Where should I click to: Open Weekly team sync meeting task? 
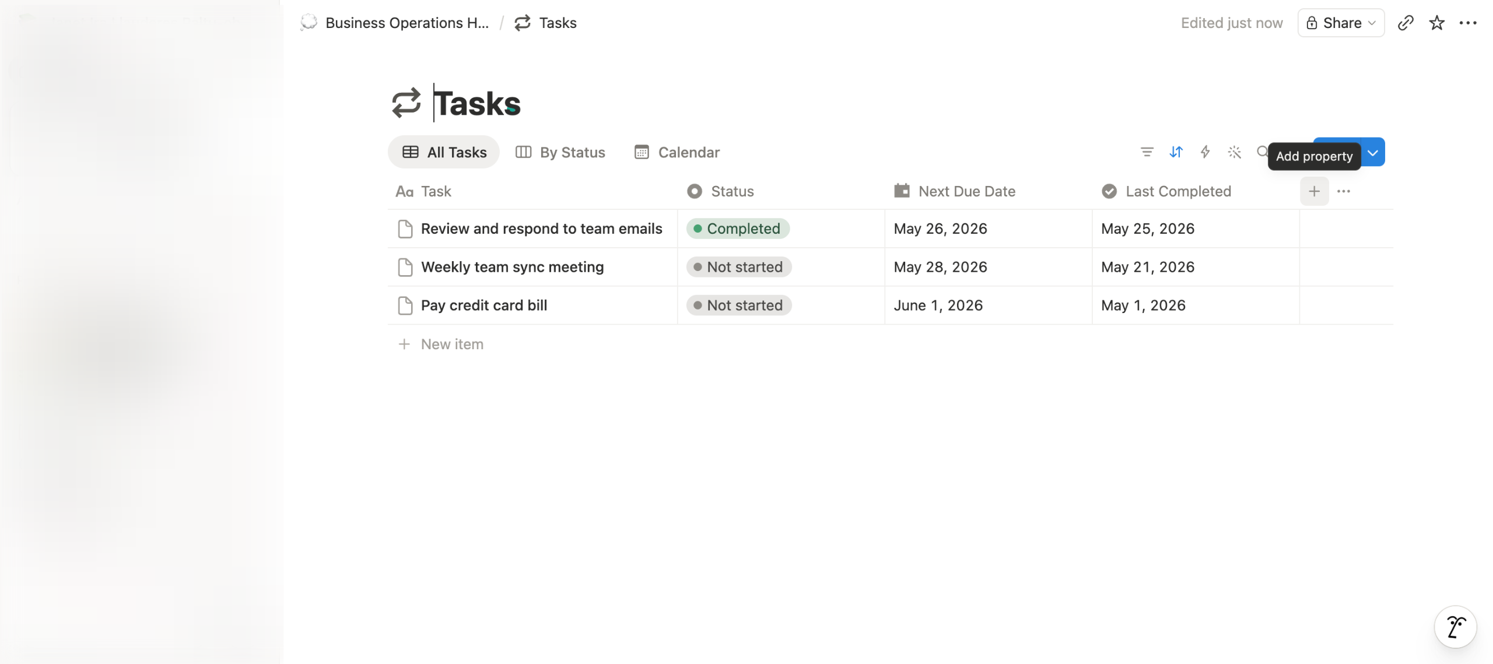[513, 267]
